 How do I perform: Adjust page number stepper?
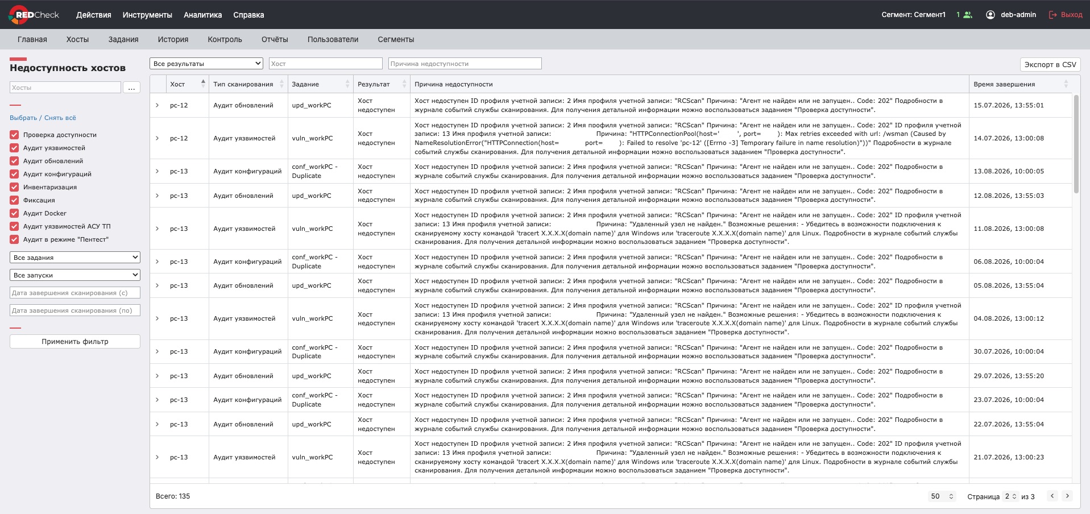click(1011, 496)
